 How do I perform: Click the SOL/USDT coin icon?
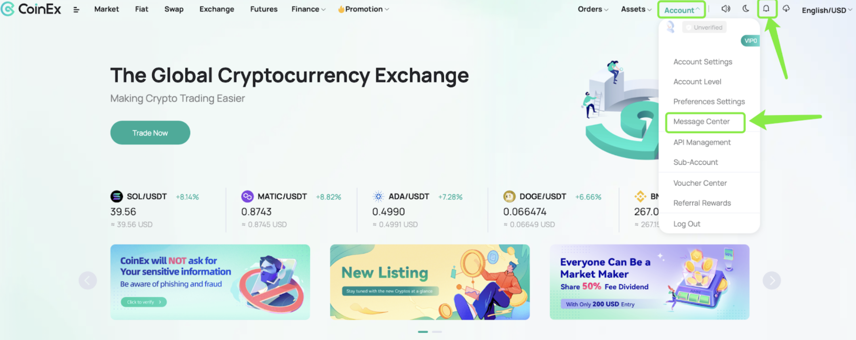(116, 197)
